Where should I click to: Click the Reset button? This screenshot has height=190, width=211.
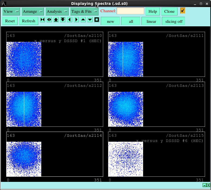point(10,21)
